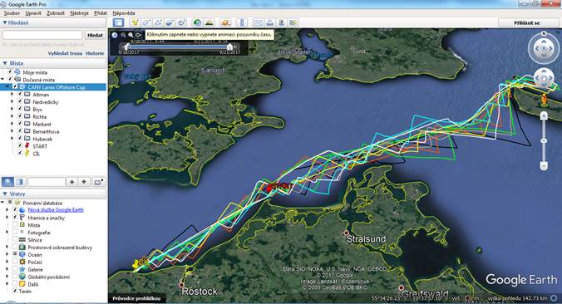Click the print icon in the toolbar
The width and height of the screenshot is (562, 304).
pos(270,22)
